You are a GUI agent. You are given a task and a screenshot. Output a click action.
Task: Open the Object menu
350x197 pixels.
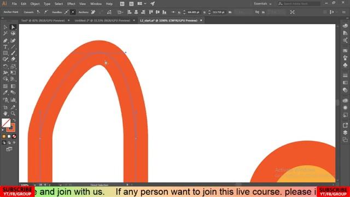[35, 4]
